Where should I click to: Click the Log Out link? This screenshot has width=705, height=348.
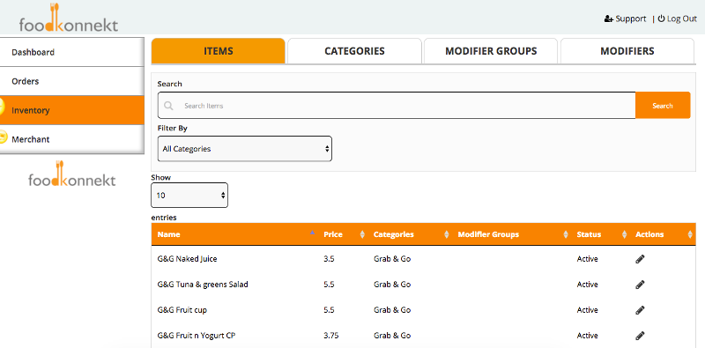tap(678, 19)
